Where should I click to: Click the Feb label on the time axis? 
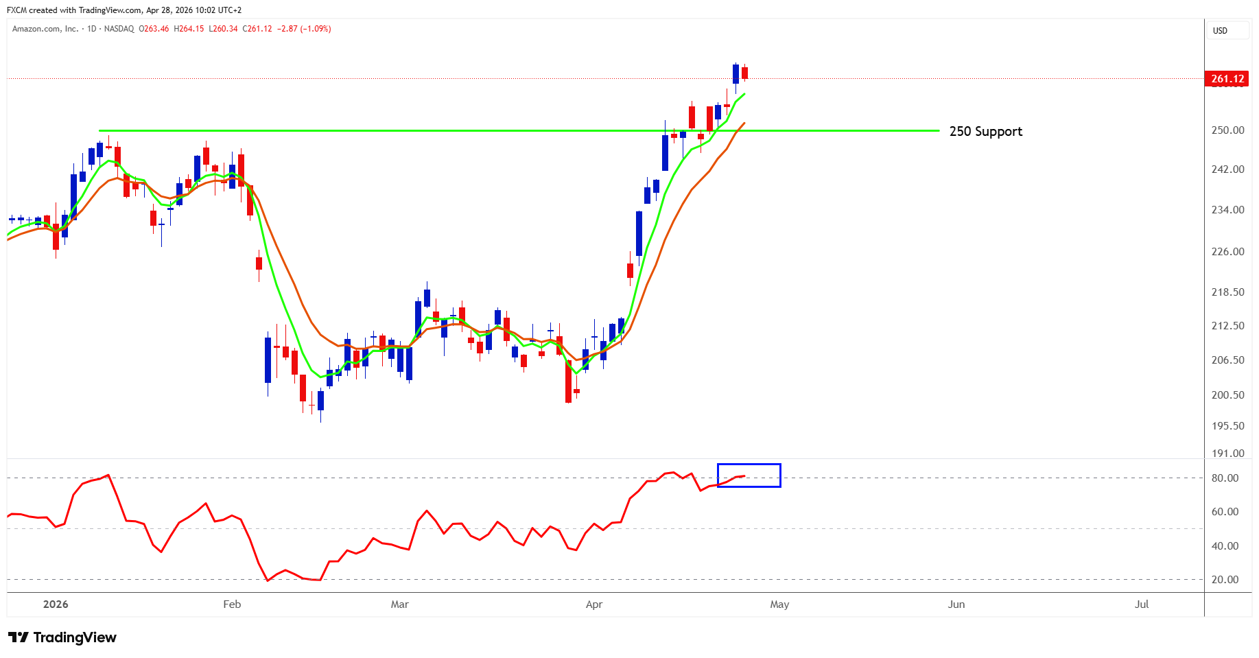pos(232,604)
